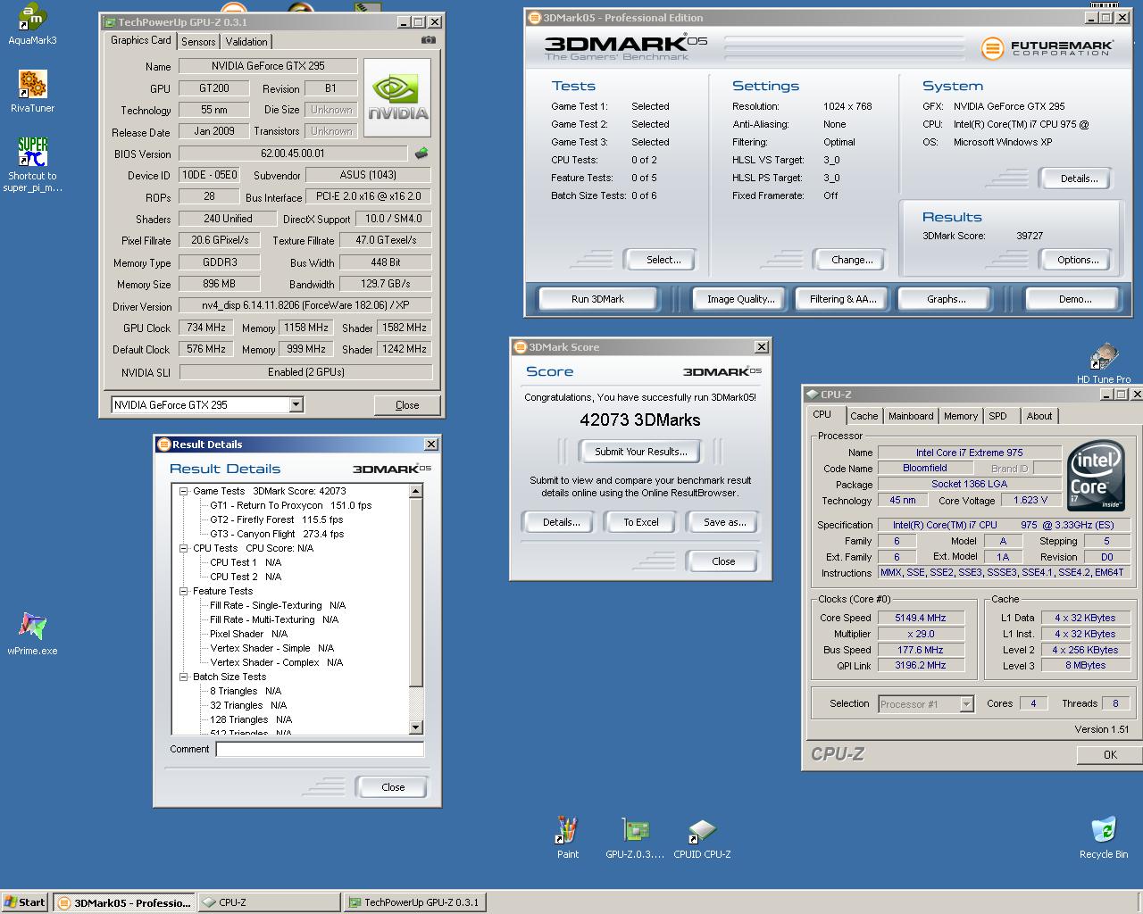Click the Core Speed 5149.4 MHz value

[921, 618]
